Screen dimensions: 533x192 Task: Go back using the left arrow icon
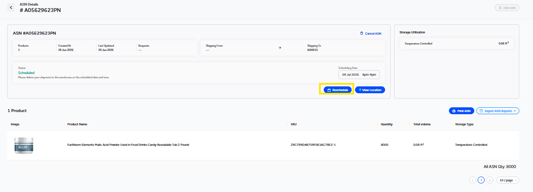pos(12,8)
